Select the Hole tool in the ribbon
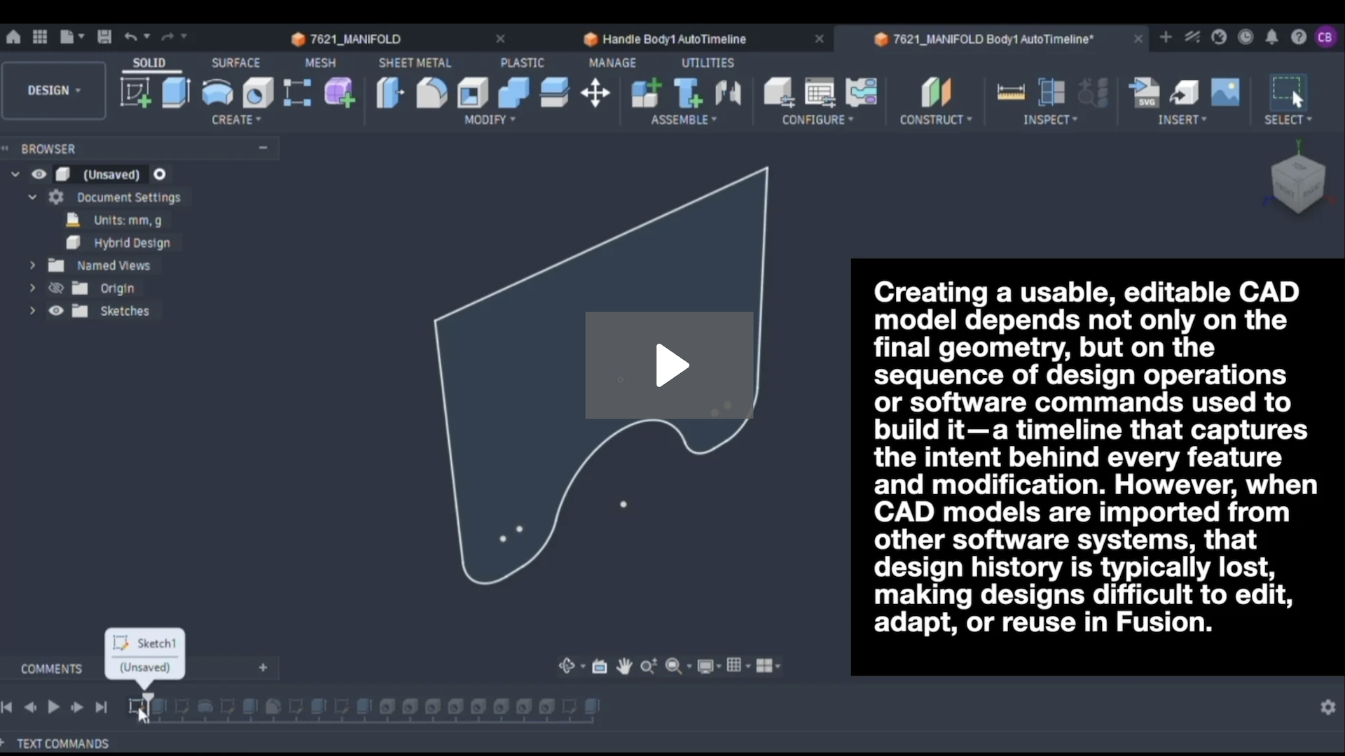1345x756 pixels. (258, 92)
